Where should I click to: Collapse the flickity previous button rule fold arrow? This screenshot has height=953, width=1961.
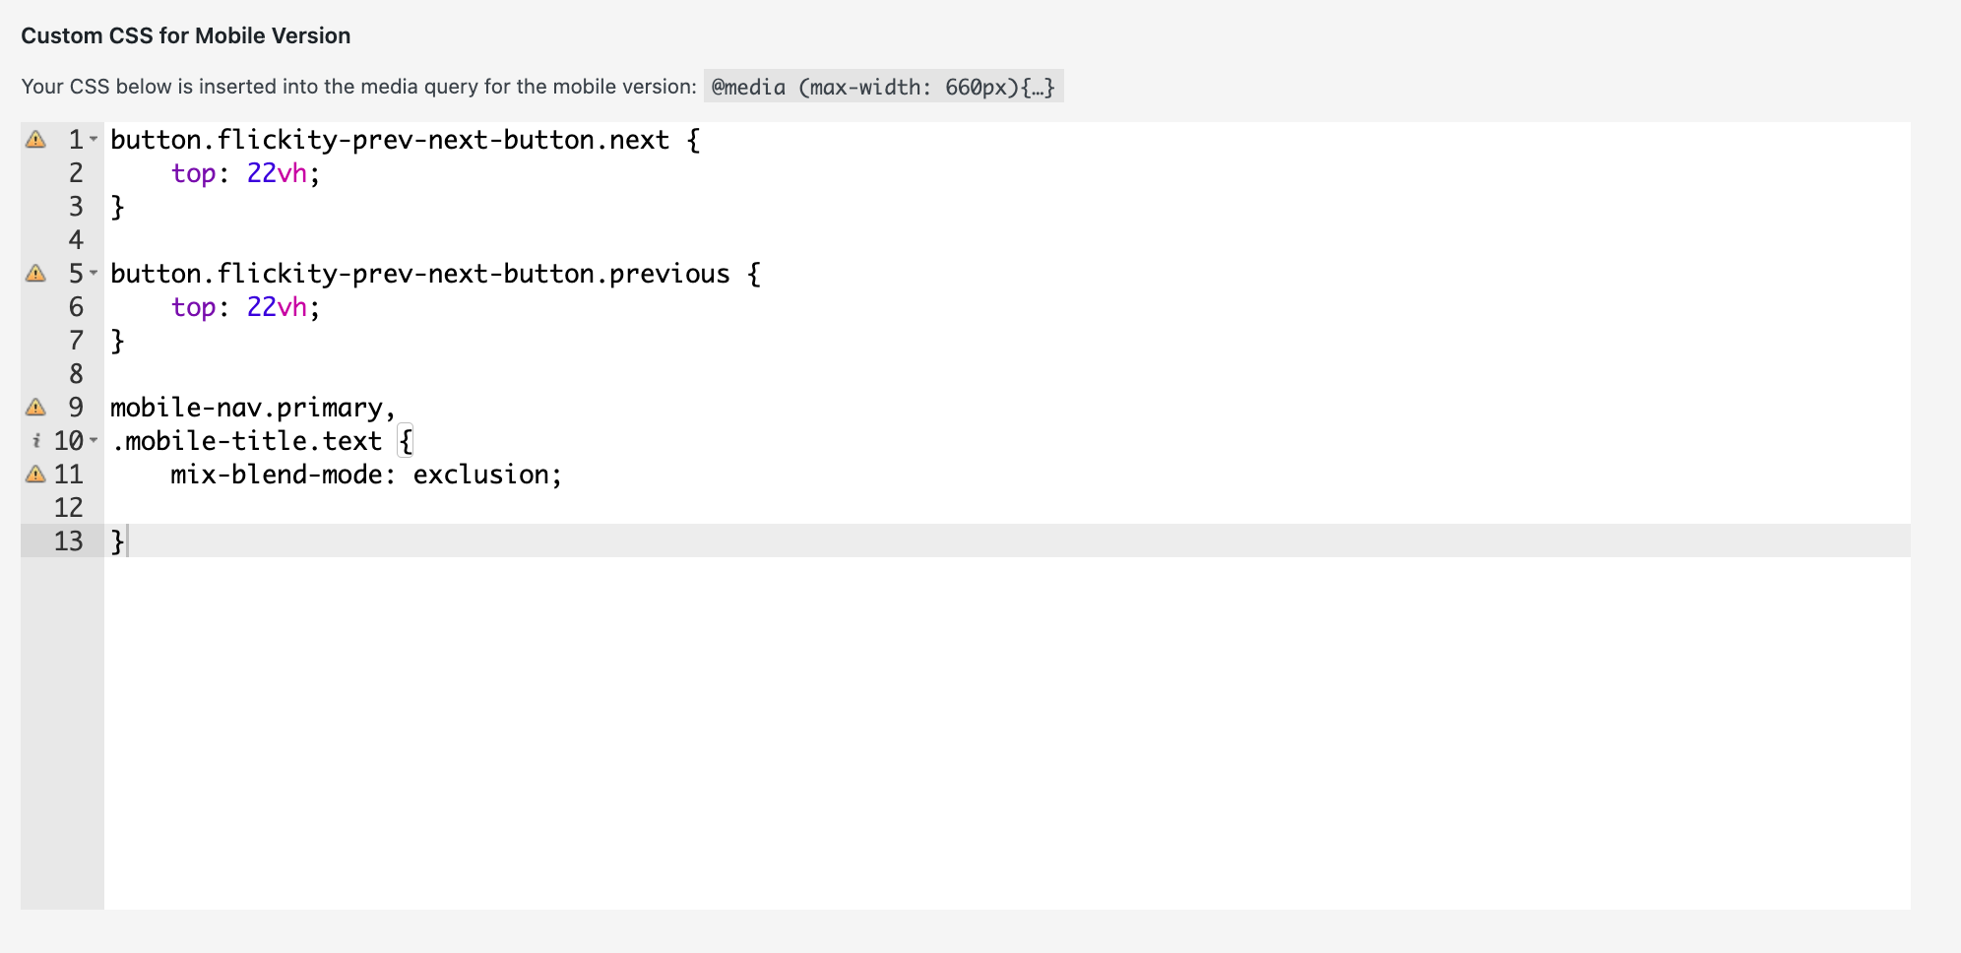coord(95,274)
